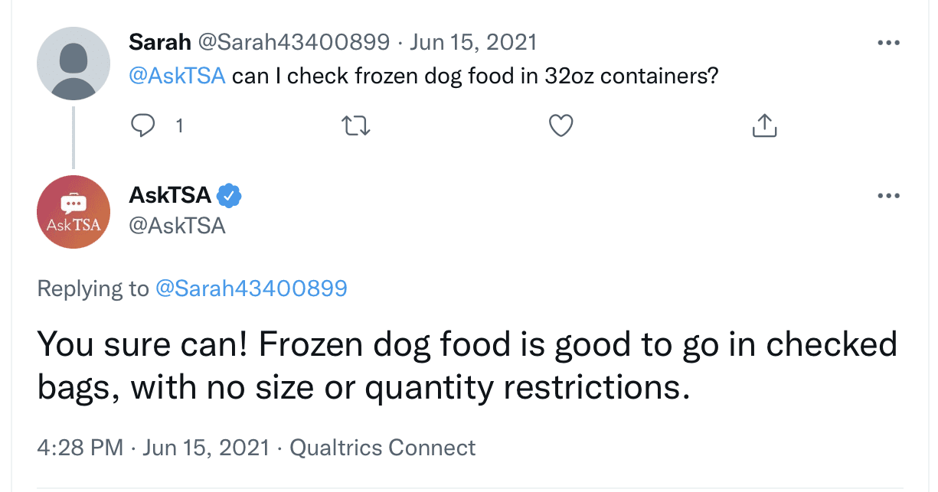
Task: Click the @AskTSA handle below the display name
Action: 177,226
